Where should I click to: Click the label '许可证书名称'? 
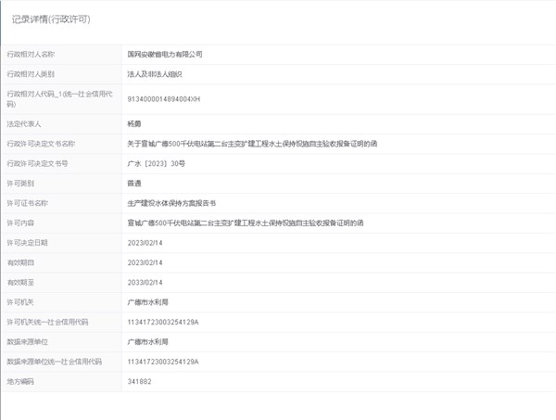click(x=27, y=203)
